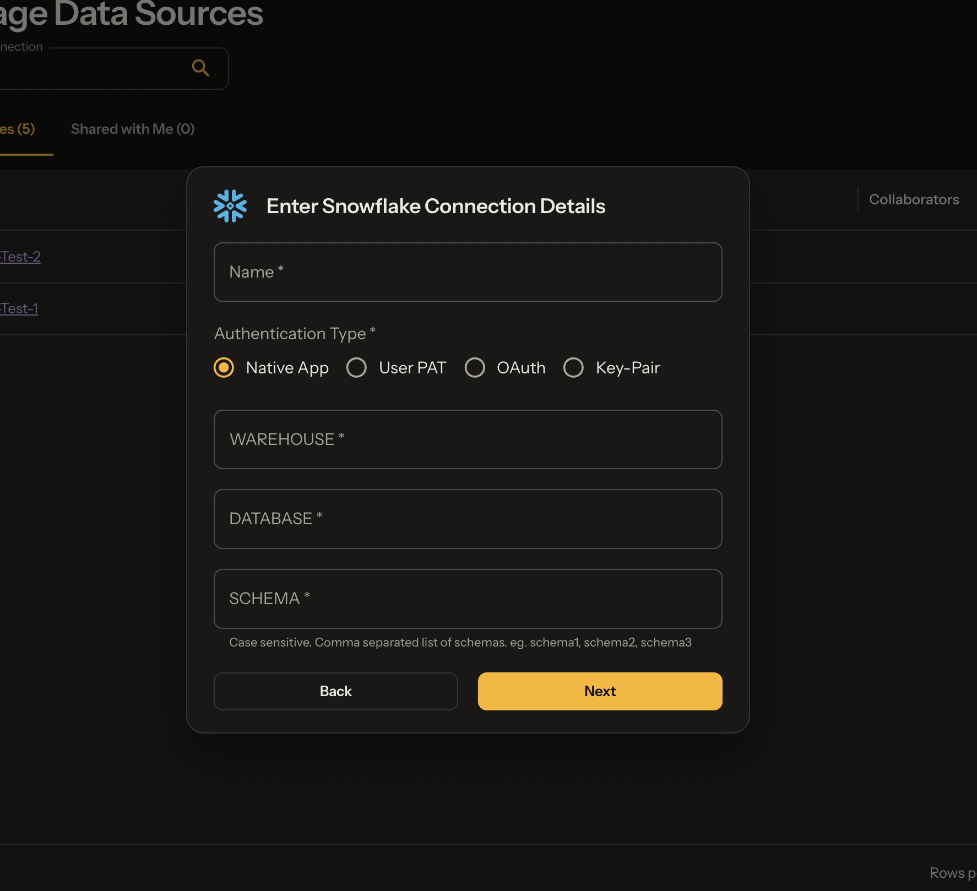This screenshot has height=891, width=977.
Task: Click the search connection field
Action: point(113,68)
